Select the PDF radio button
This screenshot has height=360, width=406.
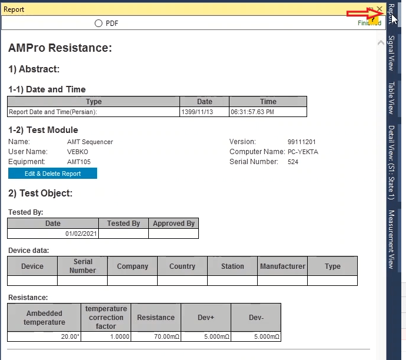pos(99,23)
